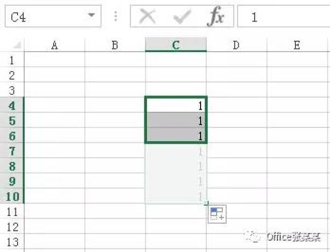Image resolution: width=330 pixels, height=252 pixels.
Task: Click the Enter checkmark formula icon
Action: (182, 17)
